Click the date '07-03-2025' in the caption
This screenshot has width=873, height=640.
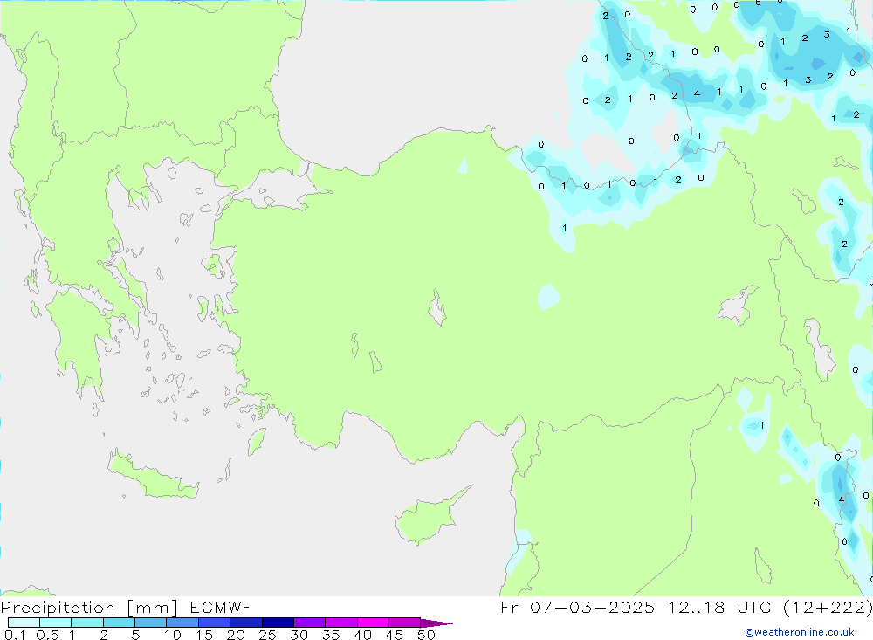tap(593, 607)
